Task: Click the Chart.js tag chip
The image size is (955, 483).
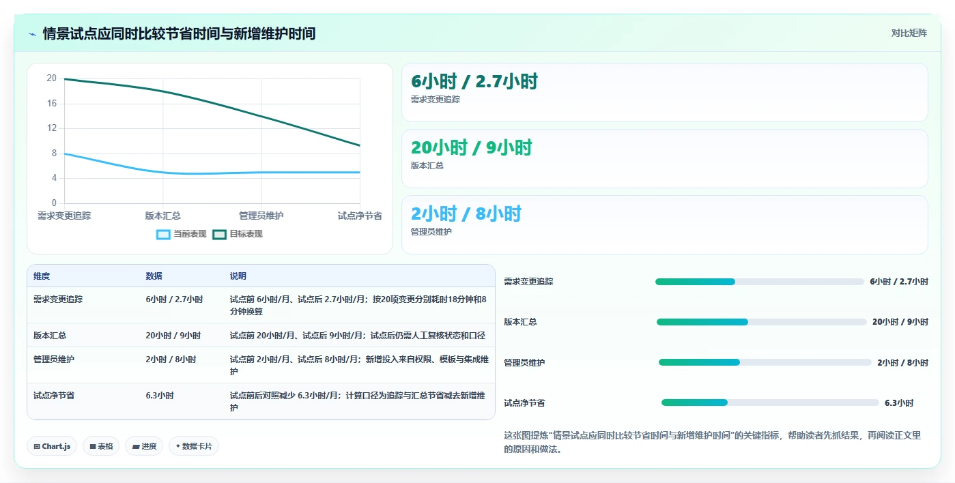Action: [x=53, y=446]
